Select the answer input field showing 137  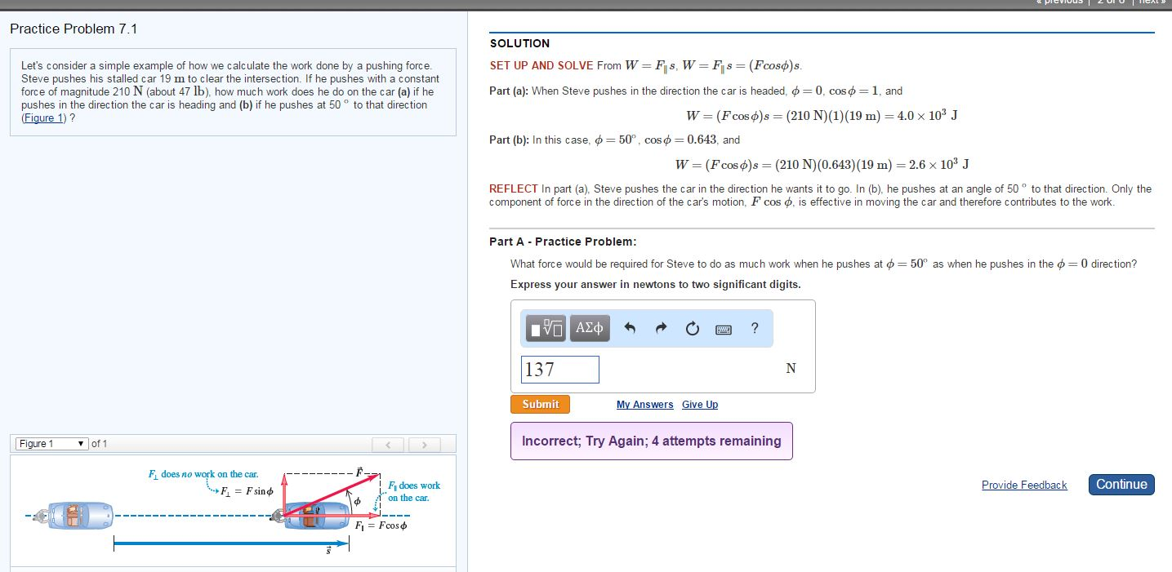coord(559,369)
